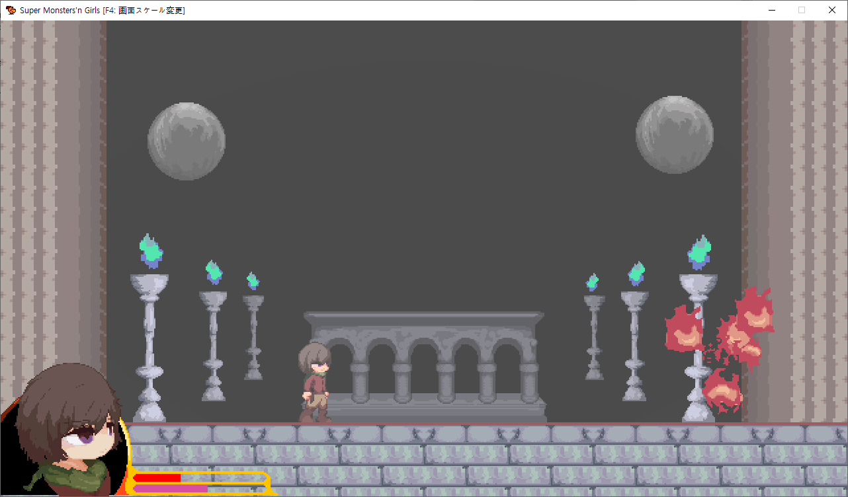Screen dimensions: 848x497
Task: Click the window title text
Action: point(103,10)
